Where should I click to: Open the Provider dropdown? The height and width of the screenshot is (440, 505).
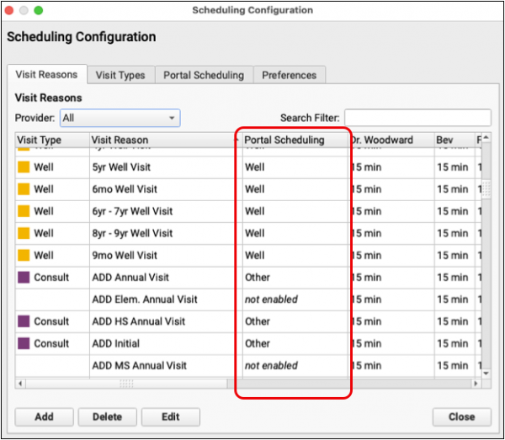(x=120, y=119)
